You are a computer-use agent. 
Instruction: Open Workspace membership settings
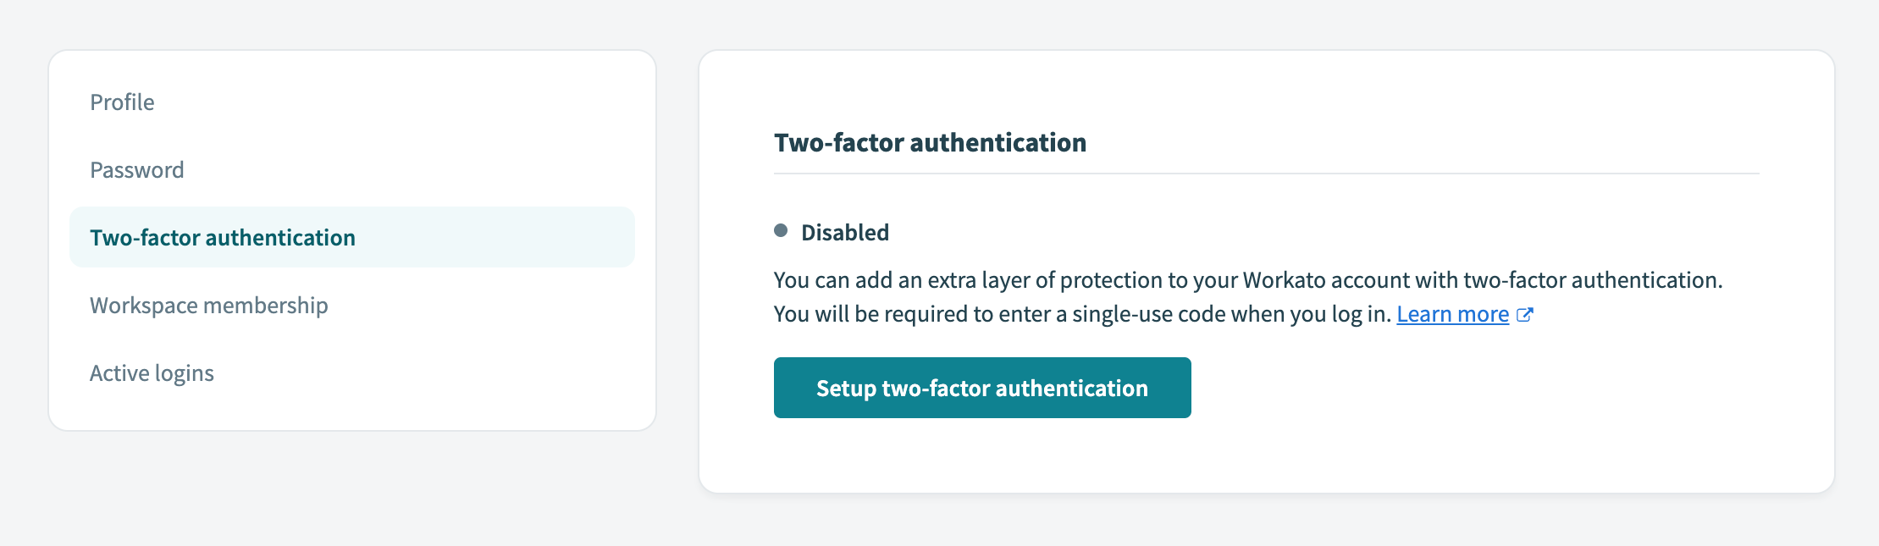coord(208,306)
